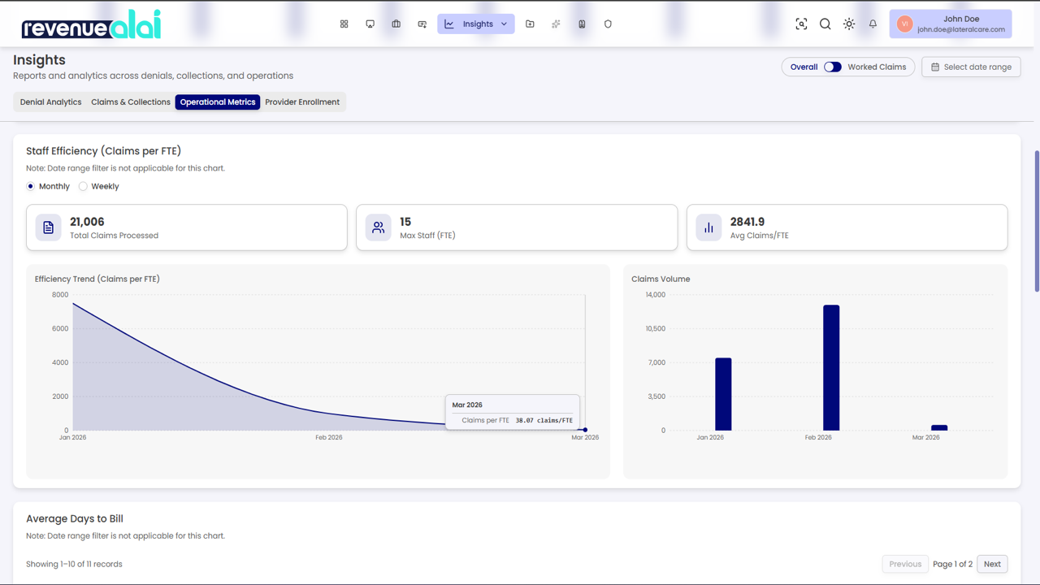Click the Jan 2026 claims volume bar
Viewport: 1040px width, 585px height.
pyautogui.click(x=723, y=394)
